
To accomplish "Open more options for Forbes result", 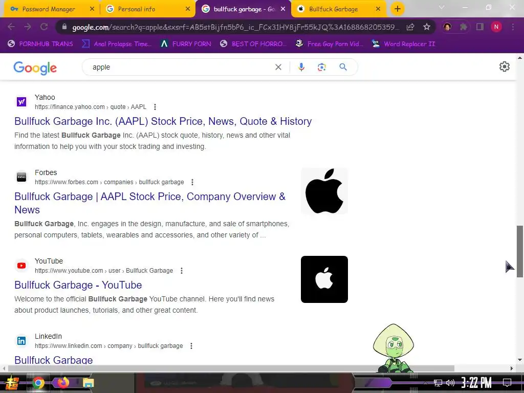I will (192, 182).
